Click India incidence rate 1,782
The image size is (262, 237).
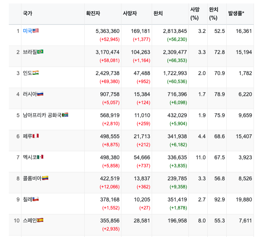[x=245, y=73]
